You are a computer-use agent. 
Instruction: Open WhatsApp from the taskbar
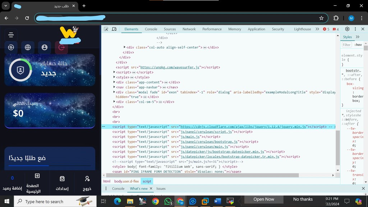168,201
